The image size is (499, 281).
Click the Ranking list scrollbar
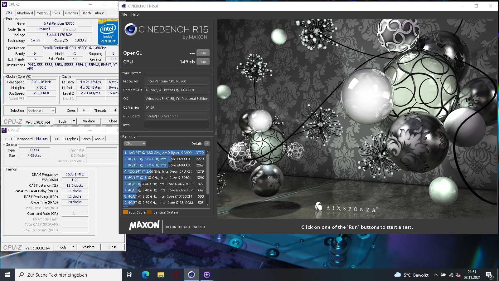tap(208, 178)
